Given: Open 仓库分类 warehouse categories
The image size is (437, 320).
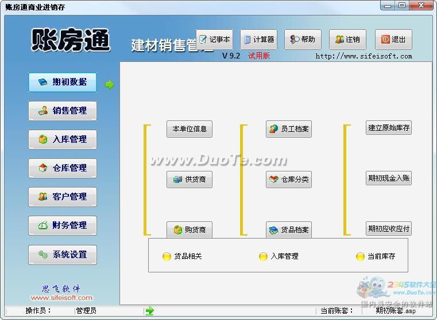Looking at the screenshot, I should point(289,179).
